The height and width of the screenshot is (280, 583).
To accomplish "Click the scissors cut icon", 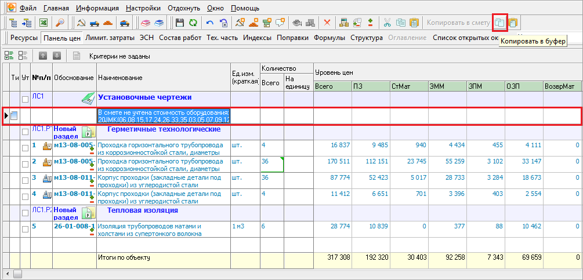I will click(x=388, y=23).
